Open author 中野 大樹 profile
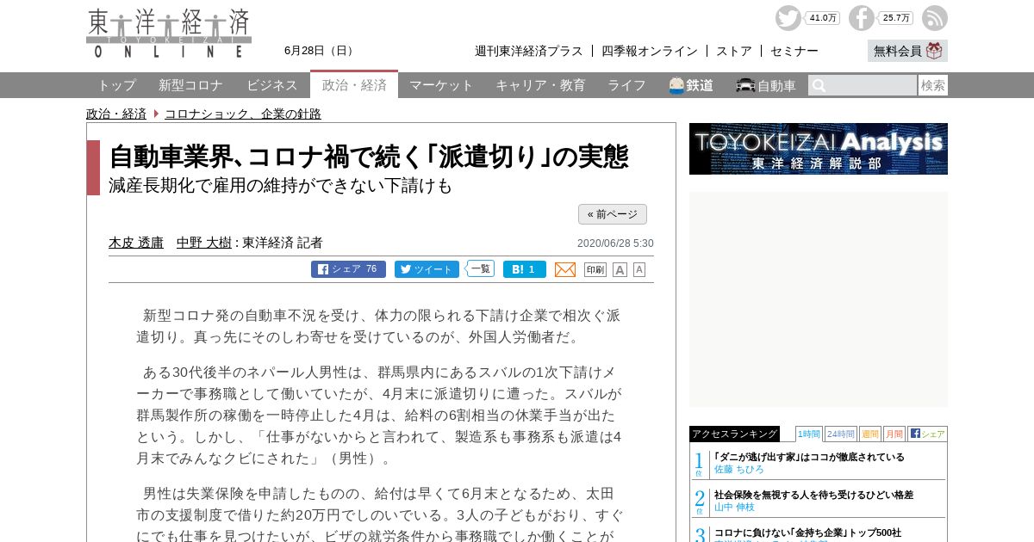 (x=204, y=243)
